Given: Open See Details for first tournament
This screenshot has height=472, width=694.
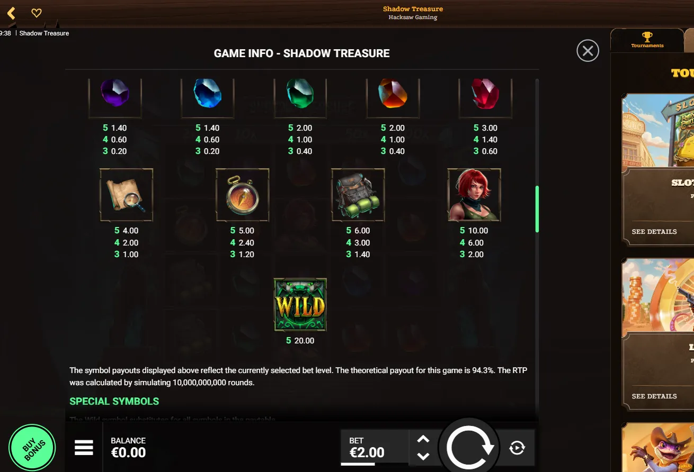Looking at the screenshot, I should click(654, 232).
